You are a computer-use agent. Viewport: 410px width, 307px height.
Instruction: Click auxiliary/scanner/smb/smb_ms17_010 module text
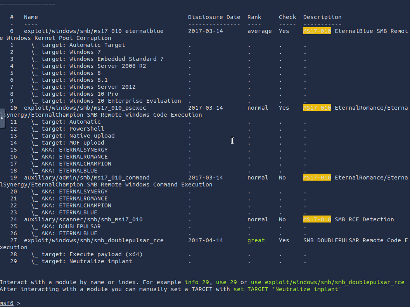(x=83, y=219)
